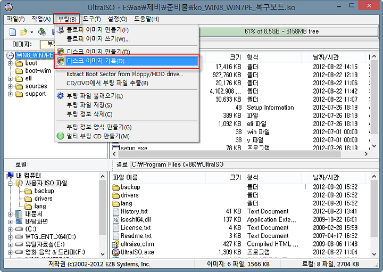Click the ultraiso.chm help file icon
The image size is (383, 272).
pyautogui.click(x=116, y=244)
